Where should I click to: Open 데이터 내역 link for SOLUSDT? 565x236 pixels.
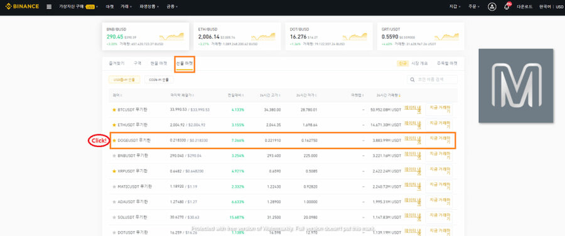(x=412, y=217)
